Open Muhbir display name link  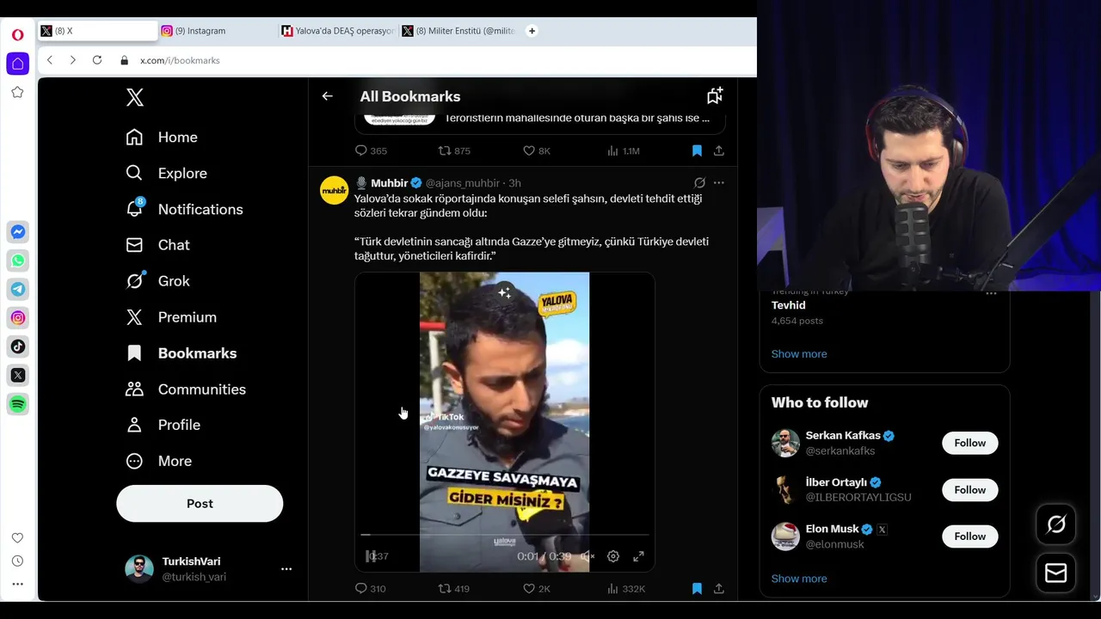pyautogui.click(x=390, y=183)
